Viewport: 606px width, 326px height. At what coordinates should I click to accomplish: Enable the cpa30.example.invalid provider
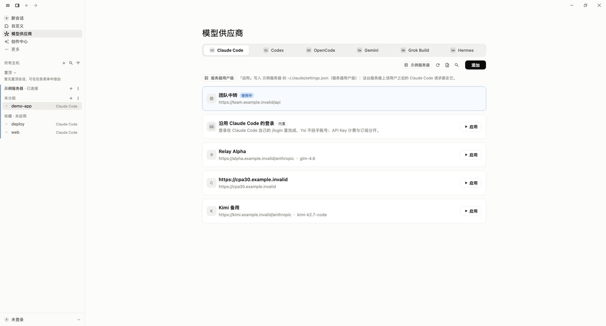coord(471,183)
